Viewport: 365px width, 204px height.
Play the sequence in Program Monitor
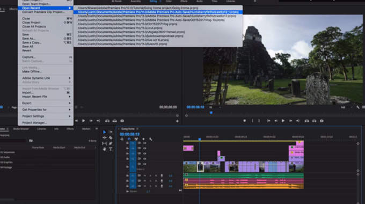coord(283,121)
